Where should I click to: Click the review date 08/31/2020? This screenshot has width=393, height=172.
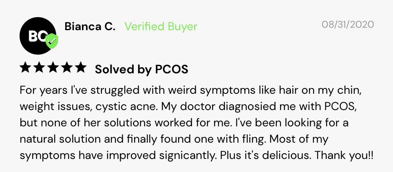[x=348, y=24]
